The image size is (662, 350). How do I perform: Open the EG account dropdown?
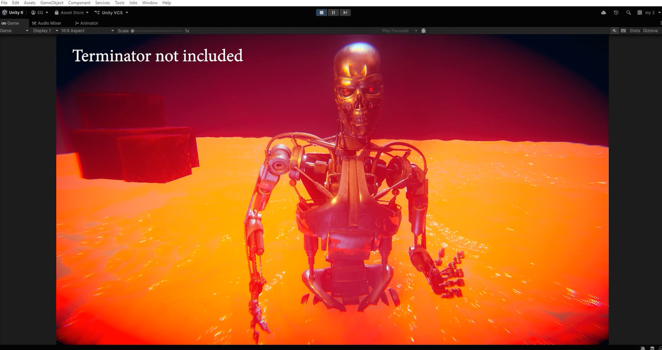click(x=40, y=12)
